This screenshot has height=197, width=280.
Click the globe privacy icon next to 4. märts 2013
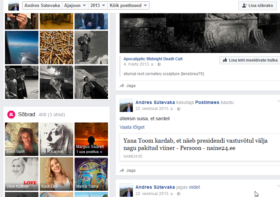(159, 64)
